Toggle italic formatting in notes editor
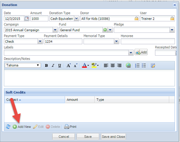The height and width of the screenshot is (142, 180). point(53,65)
